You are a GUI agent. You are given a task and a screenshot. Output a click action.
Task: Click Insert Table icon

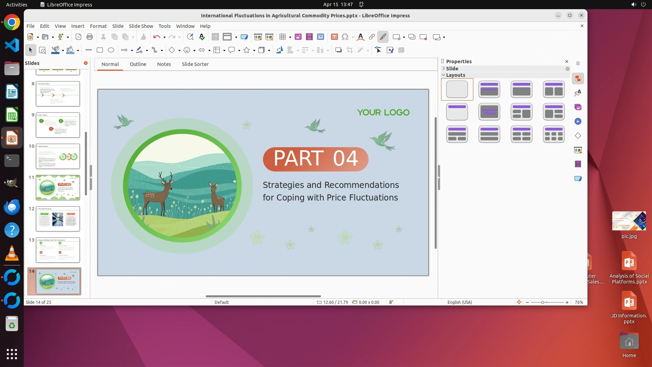point(282,37)
